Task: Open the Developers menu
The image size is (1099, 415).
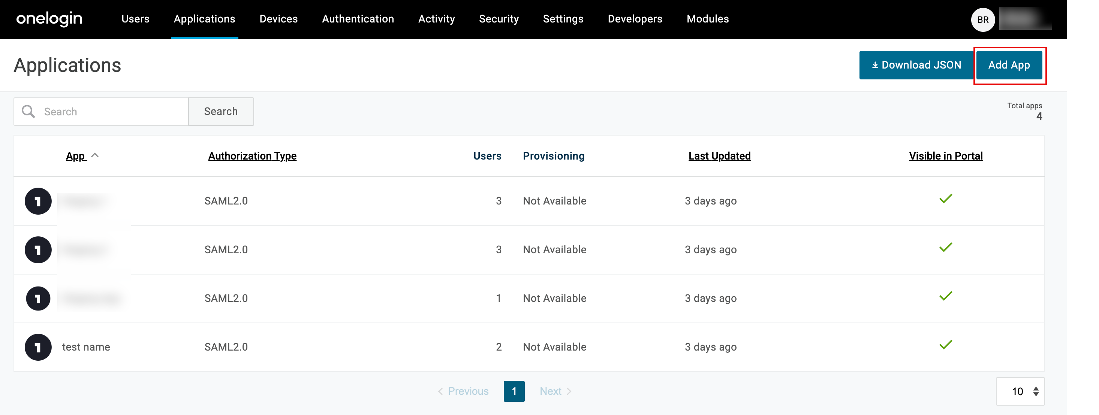Action: pyautogui.click(x=635, y=19)
